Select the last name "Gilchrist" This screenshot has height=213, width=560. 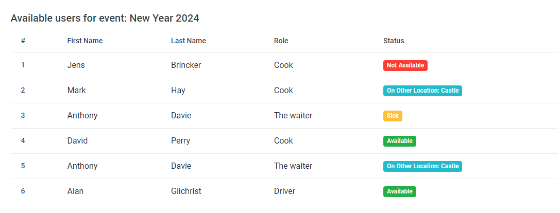click(186, 191)
